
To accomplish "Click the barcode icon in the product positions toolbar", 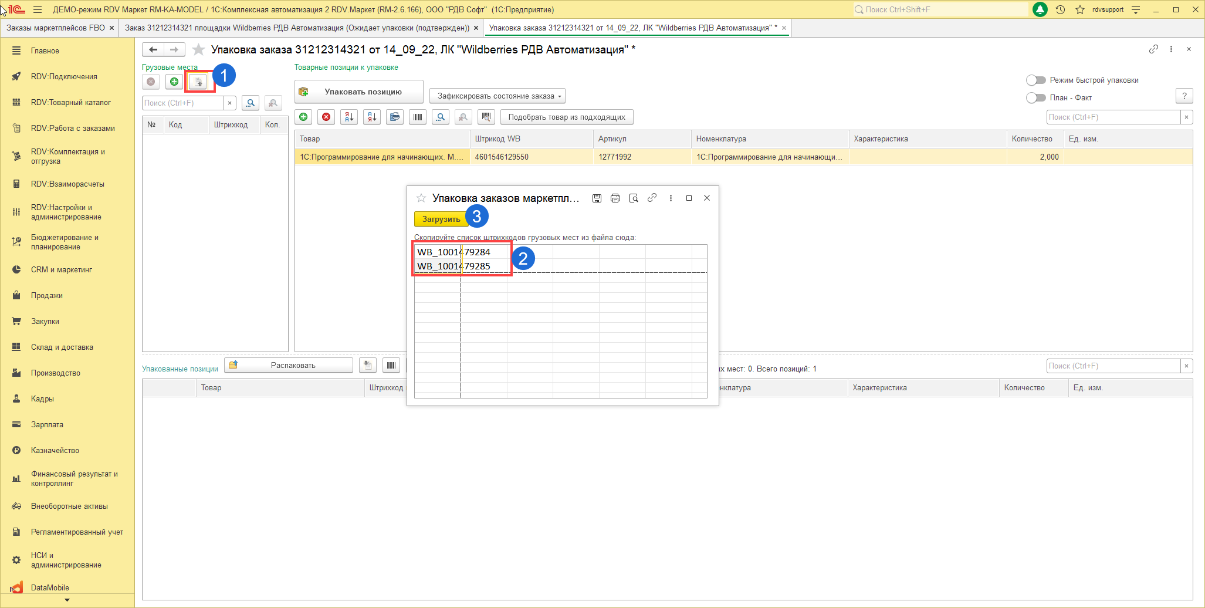I will tap(418, 117).
